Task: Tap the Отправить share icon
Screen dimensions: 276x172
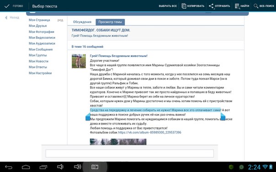Action: (211, 6)
